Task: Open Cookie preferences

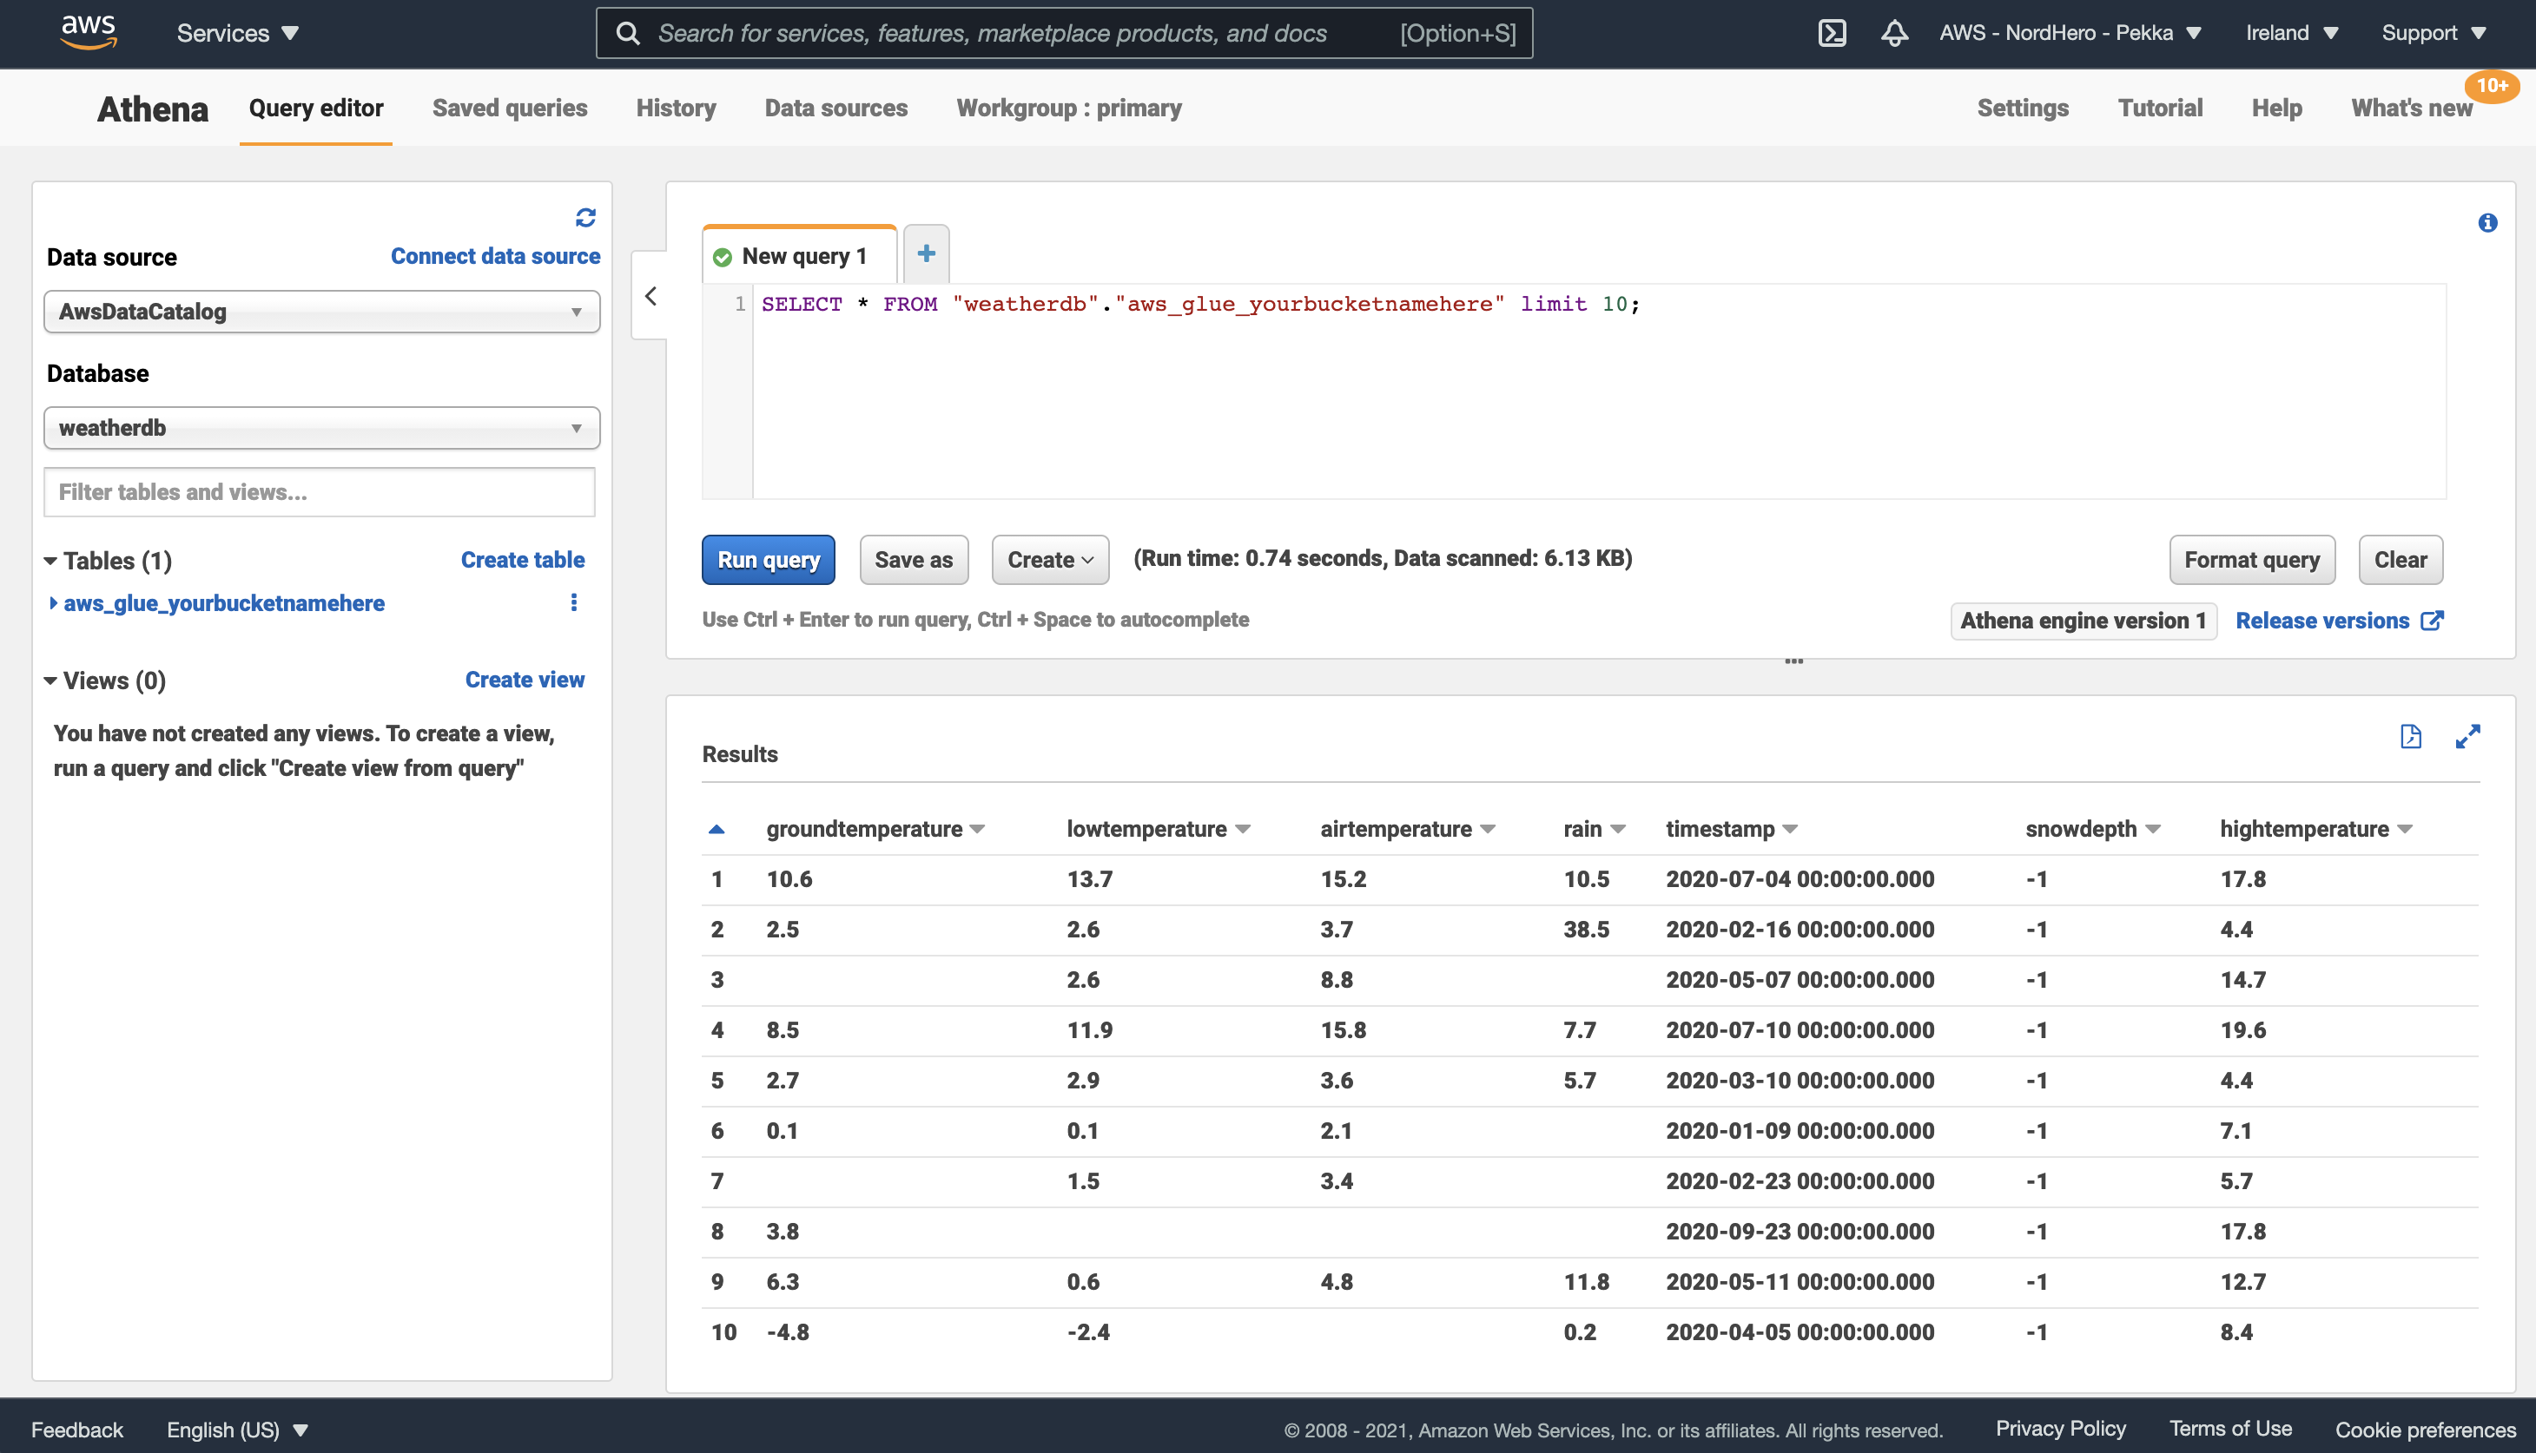Action: click(2425, 1429)
